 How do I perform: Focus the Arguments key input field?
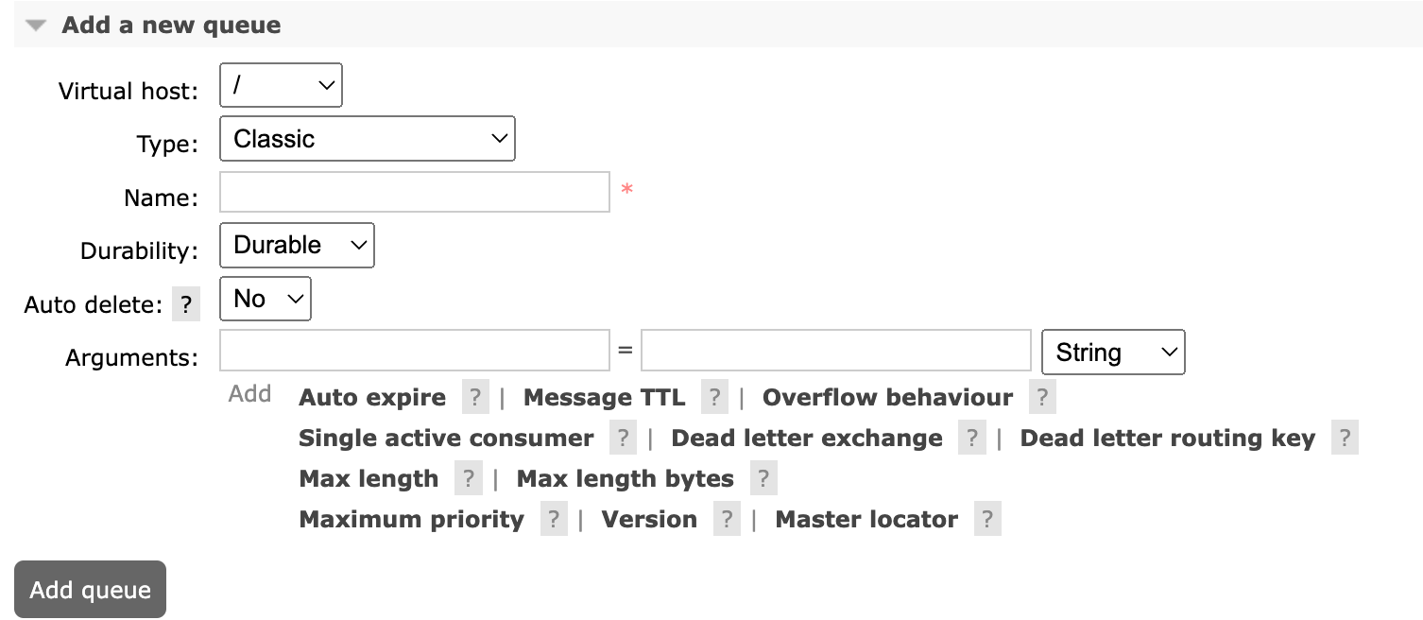[415, 351]
